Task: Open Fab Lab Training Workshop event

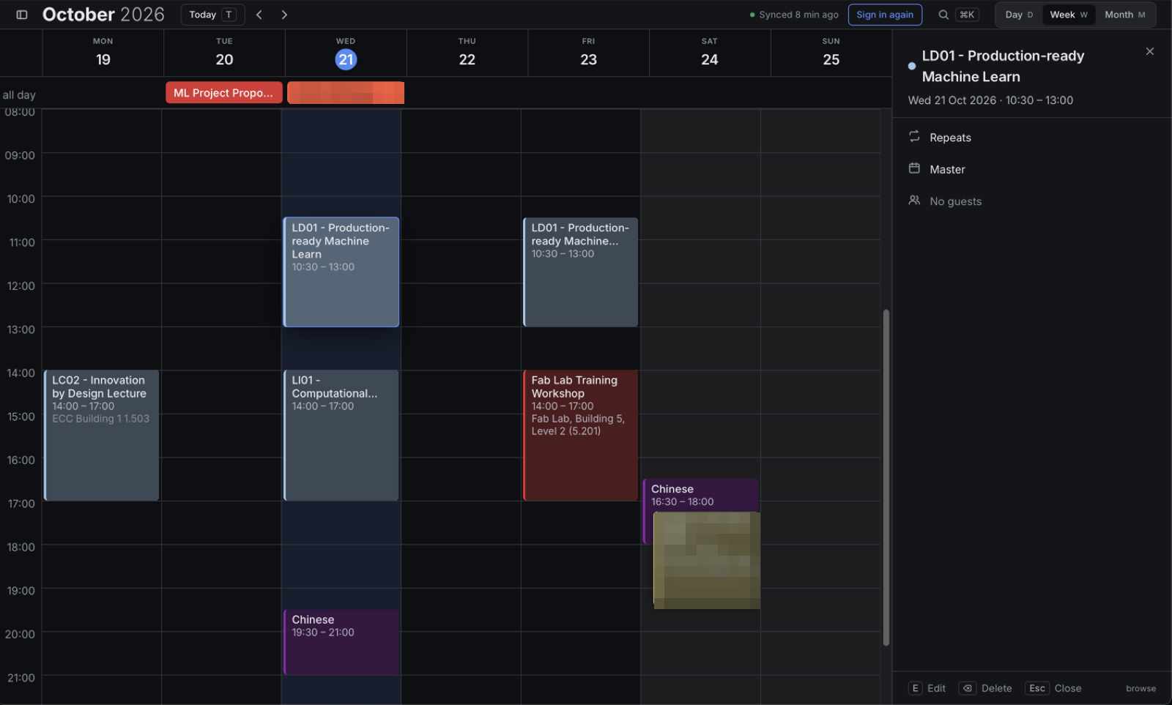Action: [x=580, y=435]
